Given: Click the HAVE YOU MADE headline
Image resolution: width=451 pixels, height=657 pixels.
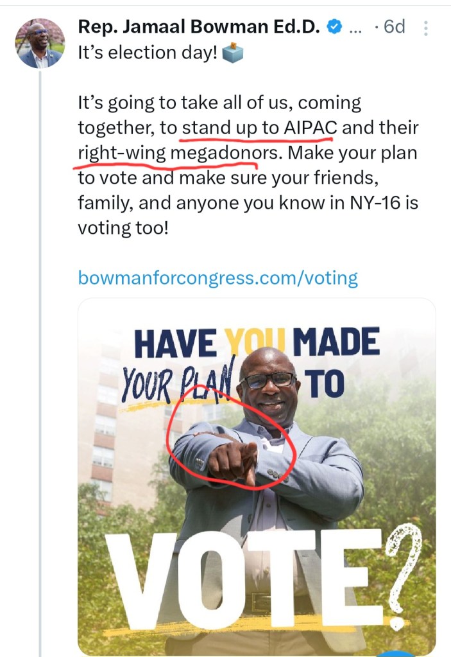Looking at the screenshot, I should click(x=257, y=344).
